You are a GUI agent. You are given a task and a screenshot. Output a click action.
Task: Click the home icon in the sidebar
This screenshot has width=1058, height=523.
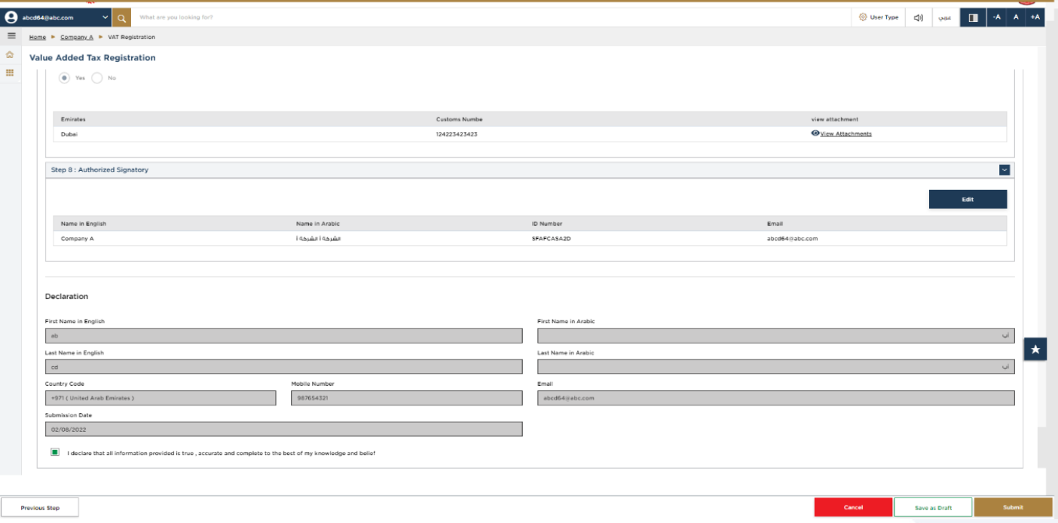[x=10, y=55]
